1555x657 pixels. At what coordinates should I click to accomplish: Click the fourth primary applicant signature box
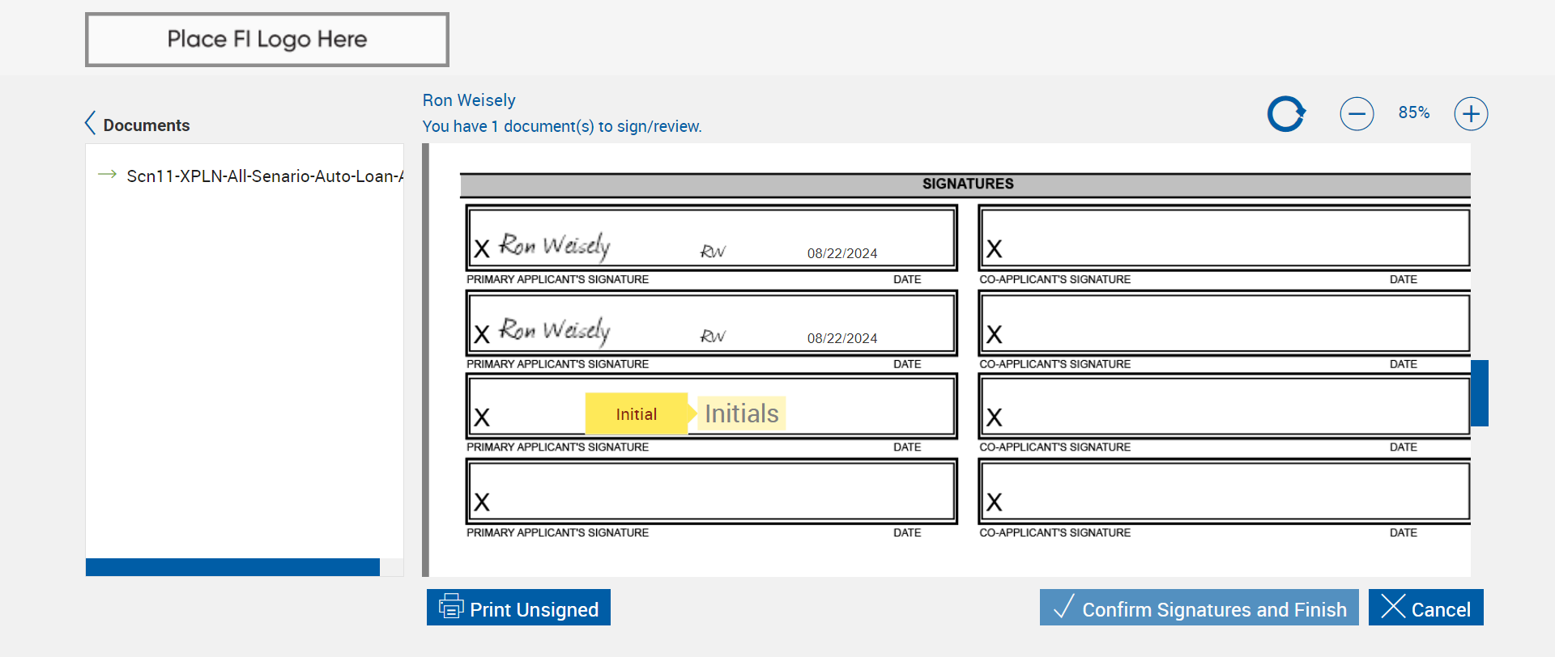click(711, 491)
